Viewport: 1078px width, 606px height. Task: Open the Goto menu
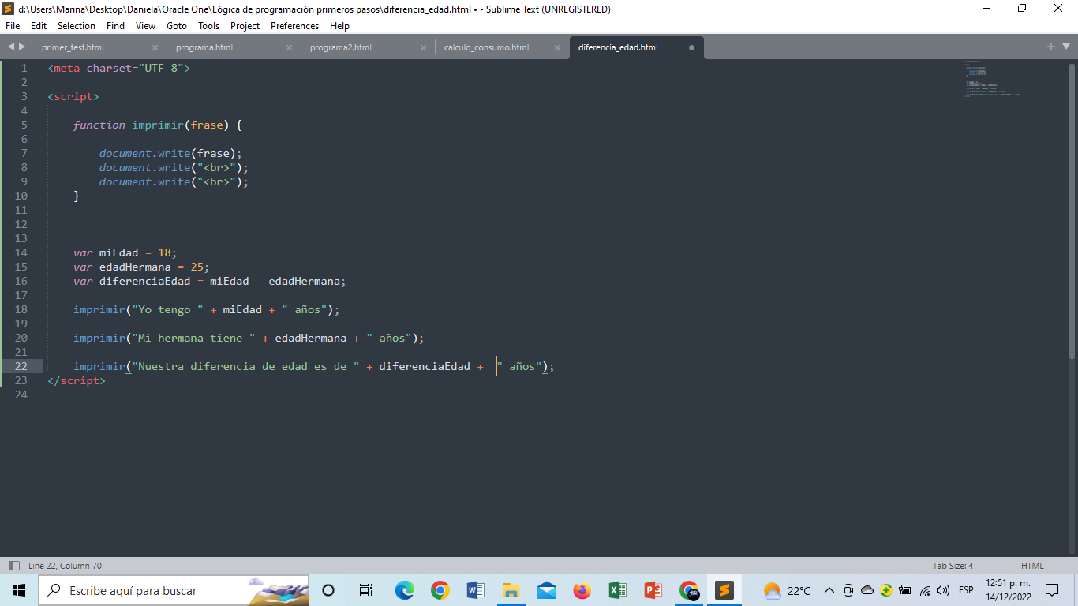tap(177, 25)
